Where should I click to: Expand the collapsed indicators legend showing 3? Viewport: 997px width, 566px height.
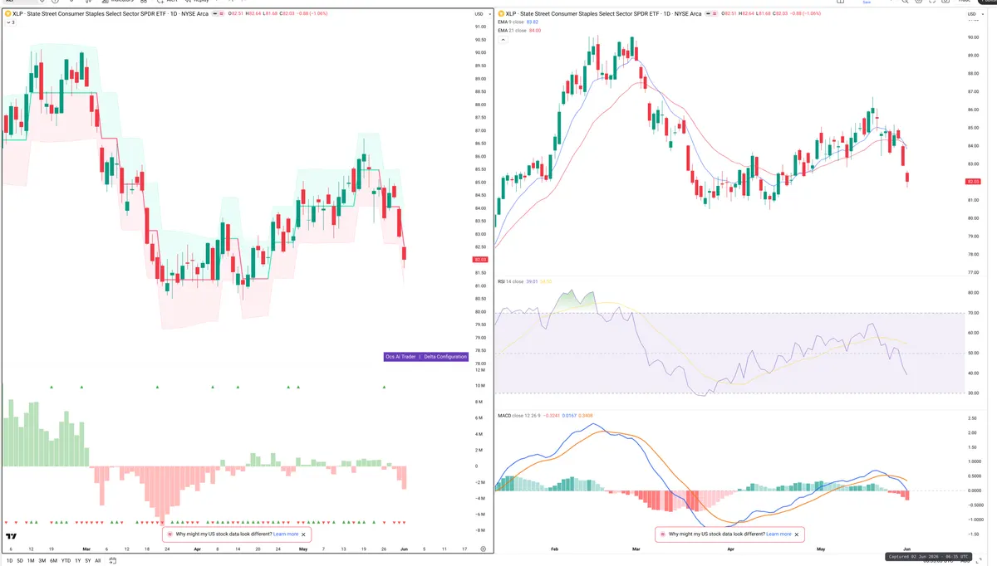pos(9,22)
